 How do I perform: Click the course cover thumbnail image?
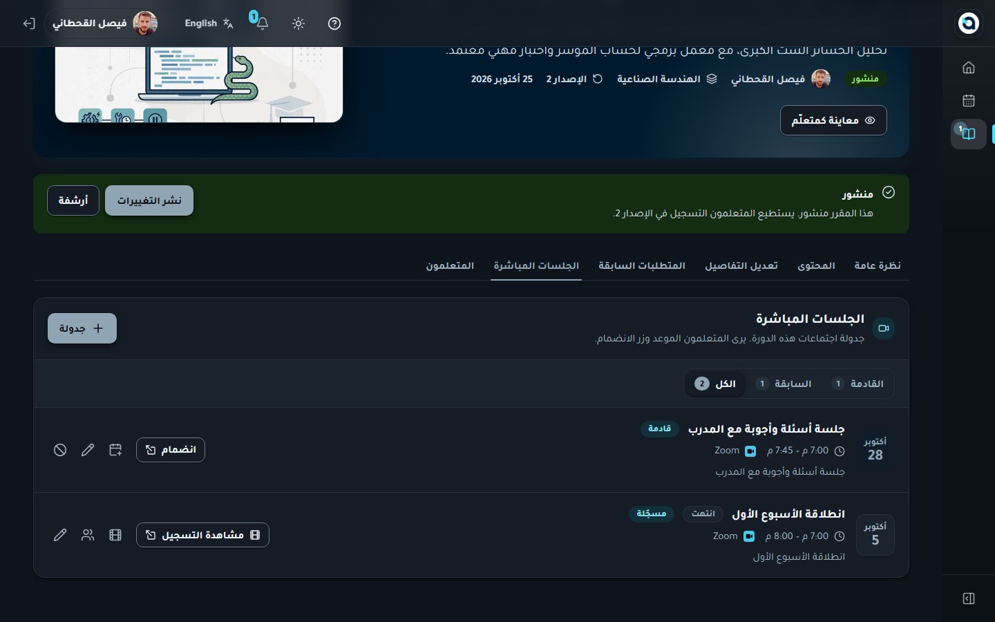coord(199,84)
